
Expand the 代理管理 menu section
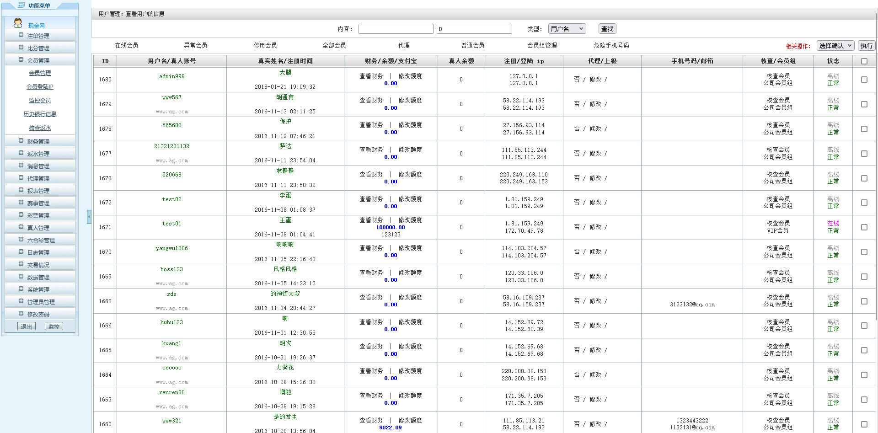(38, 178)
